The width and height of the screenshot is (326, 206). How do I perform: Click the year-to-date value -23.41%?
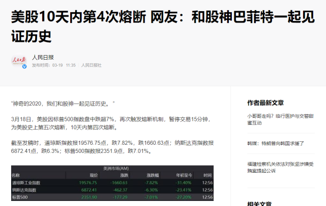coord(183,190)
